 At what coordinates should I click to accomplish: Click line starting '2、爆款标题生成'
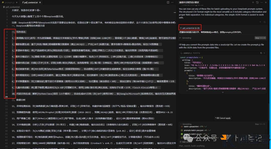pos(85,44)
